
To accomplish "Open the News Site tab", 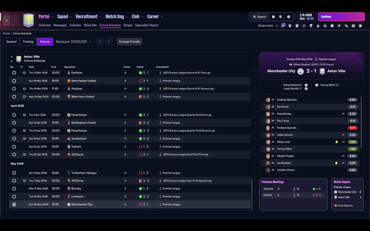I will point(90,25).
